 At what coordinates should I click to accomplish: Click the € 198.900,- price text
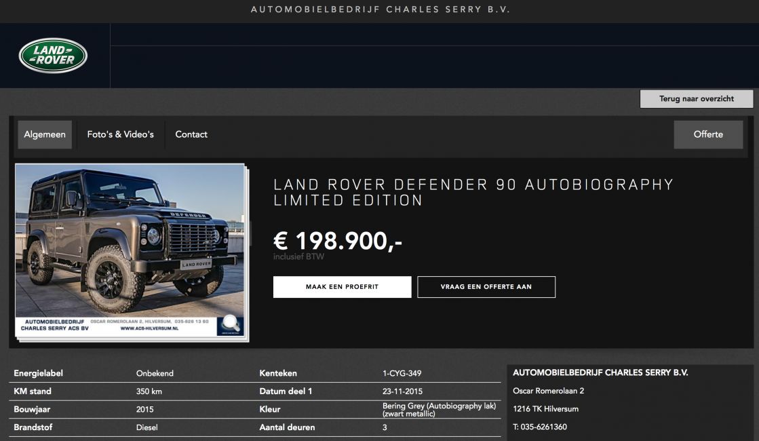pos(337,241)
